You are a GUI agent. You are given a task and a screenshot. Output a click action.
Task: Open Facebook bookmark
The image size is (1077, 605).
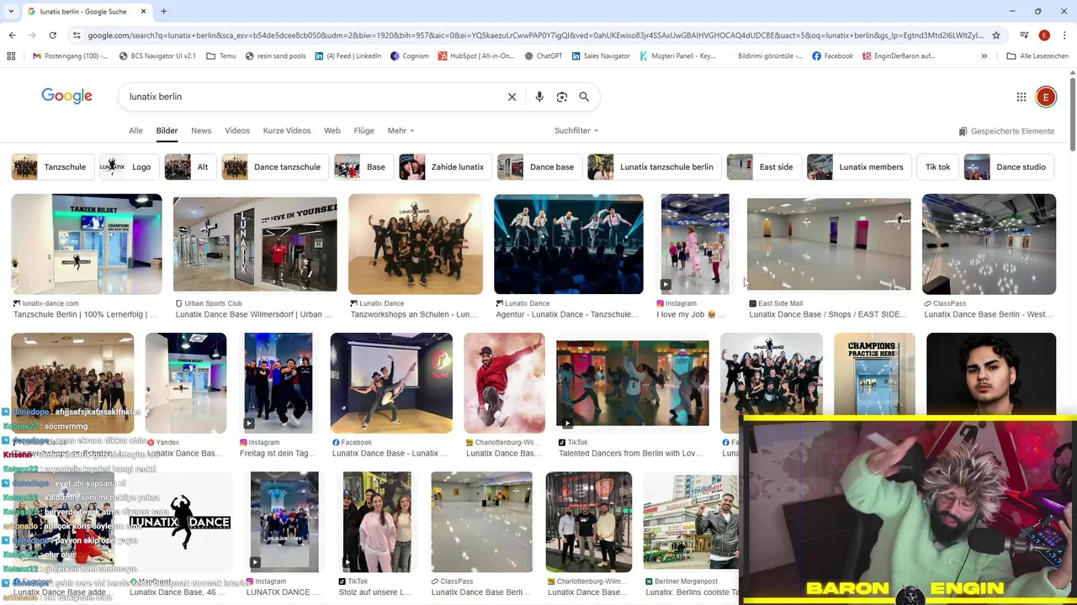tap(832, 56)
